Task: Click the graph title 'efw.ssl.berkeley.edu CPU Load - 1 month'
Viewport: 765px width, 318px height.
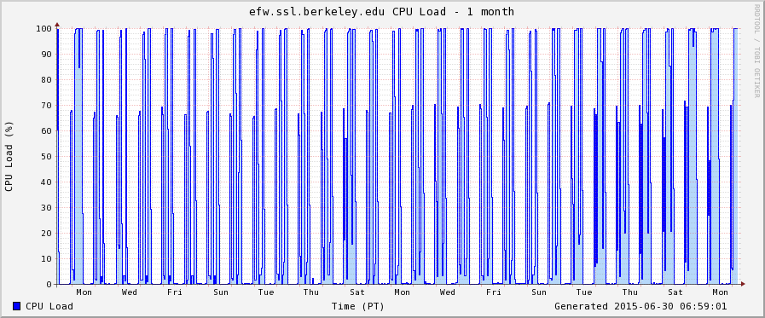Action: click(x=381, y=11)
